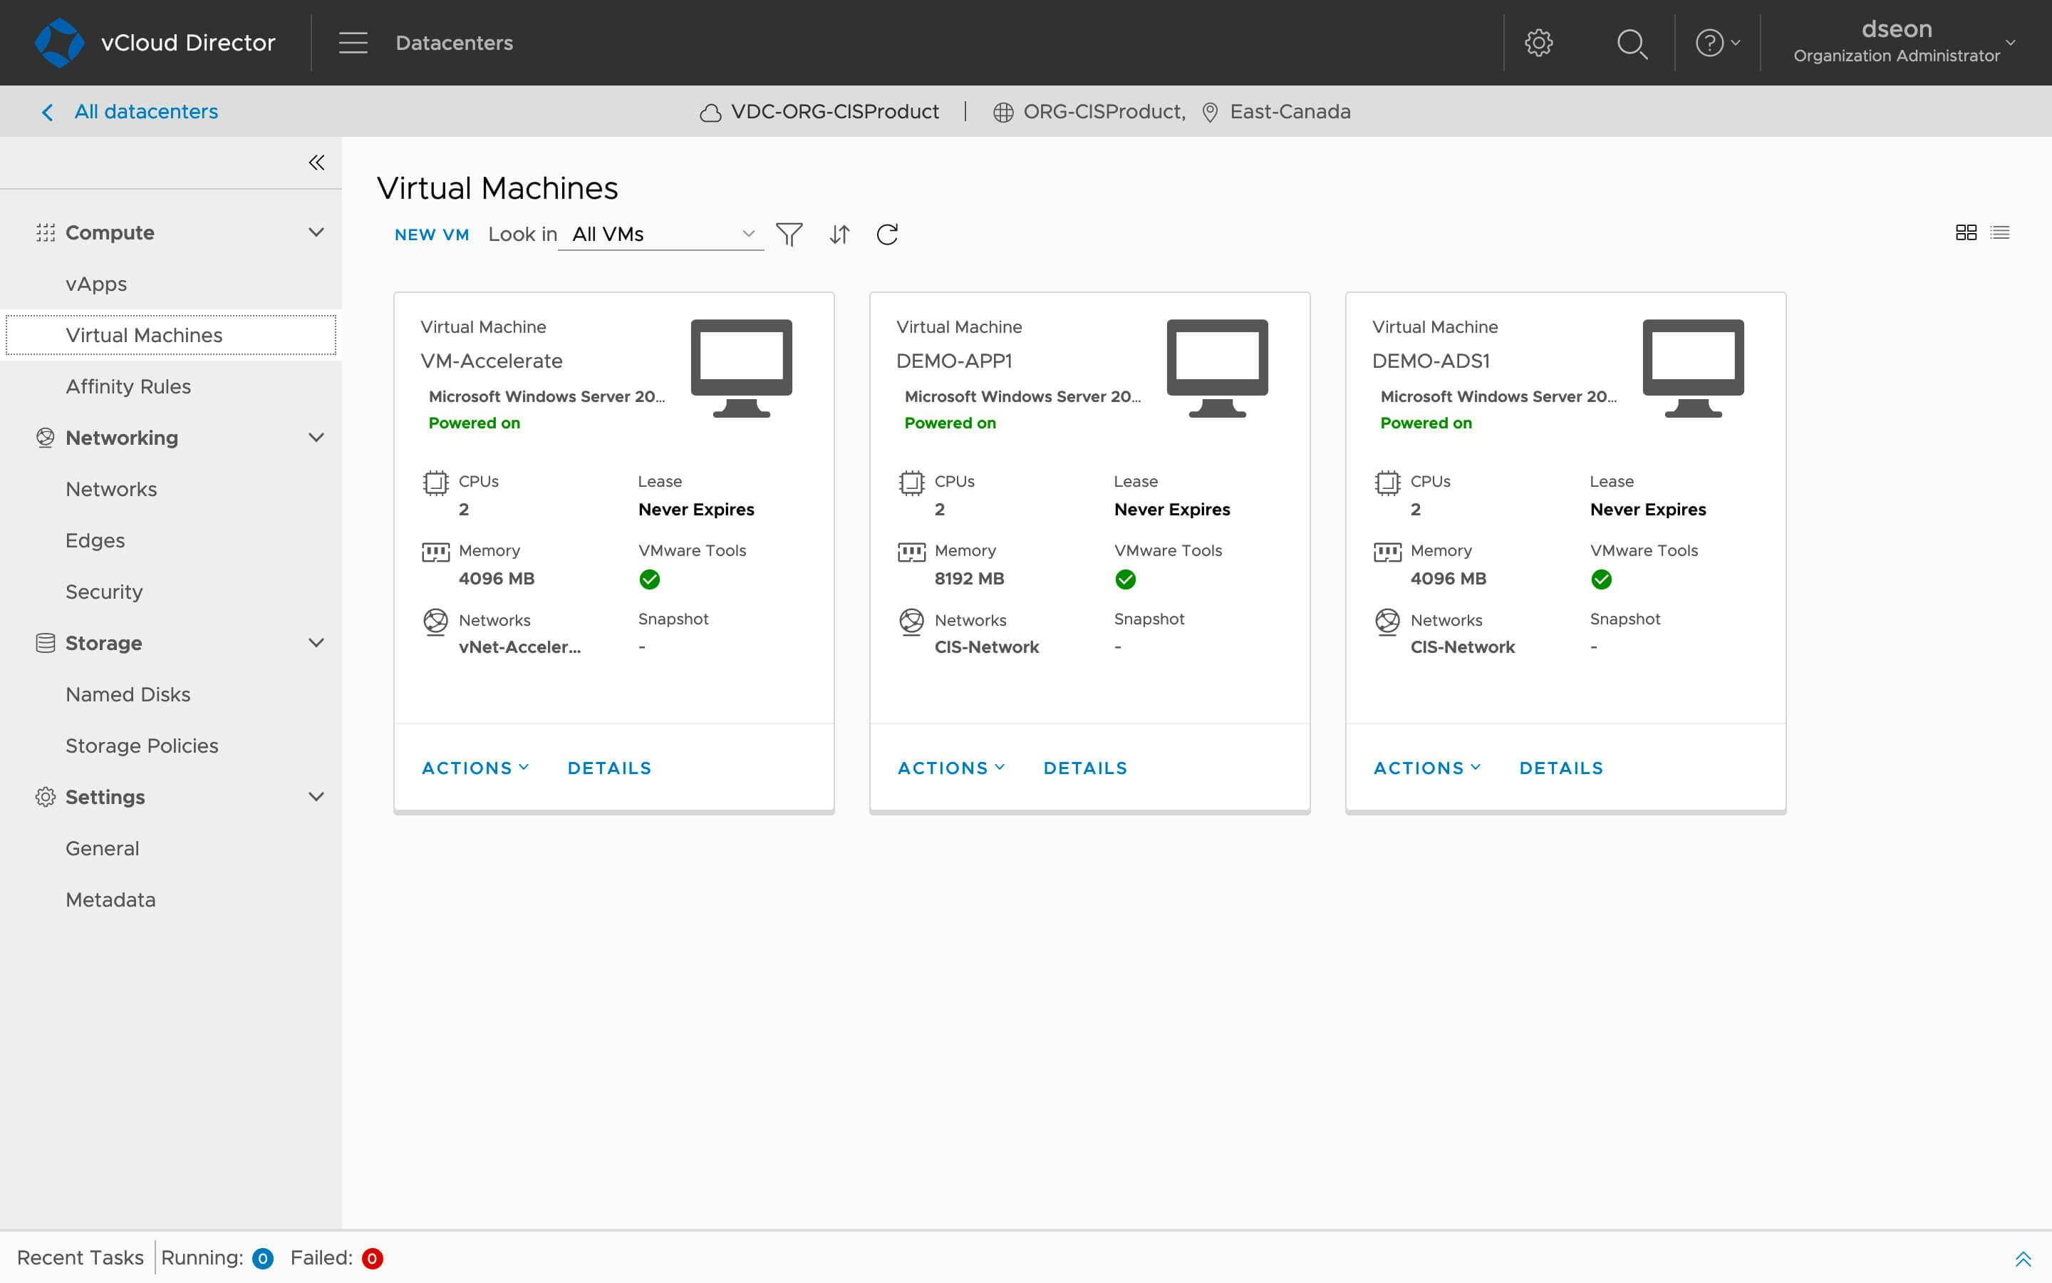
Task: Open the settings gear in top bar
Action: [x=1539, y=43]
